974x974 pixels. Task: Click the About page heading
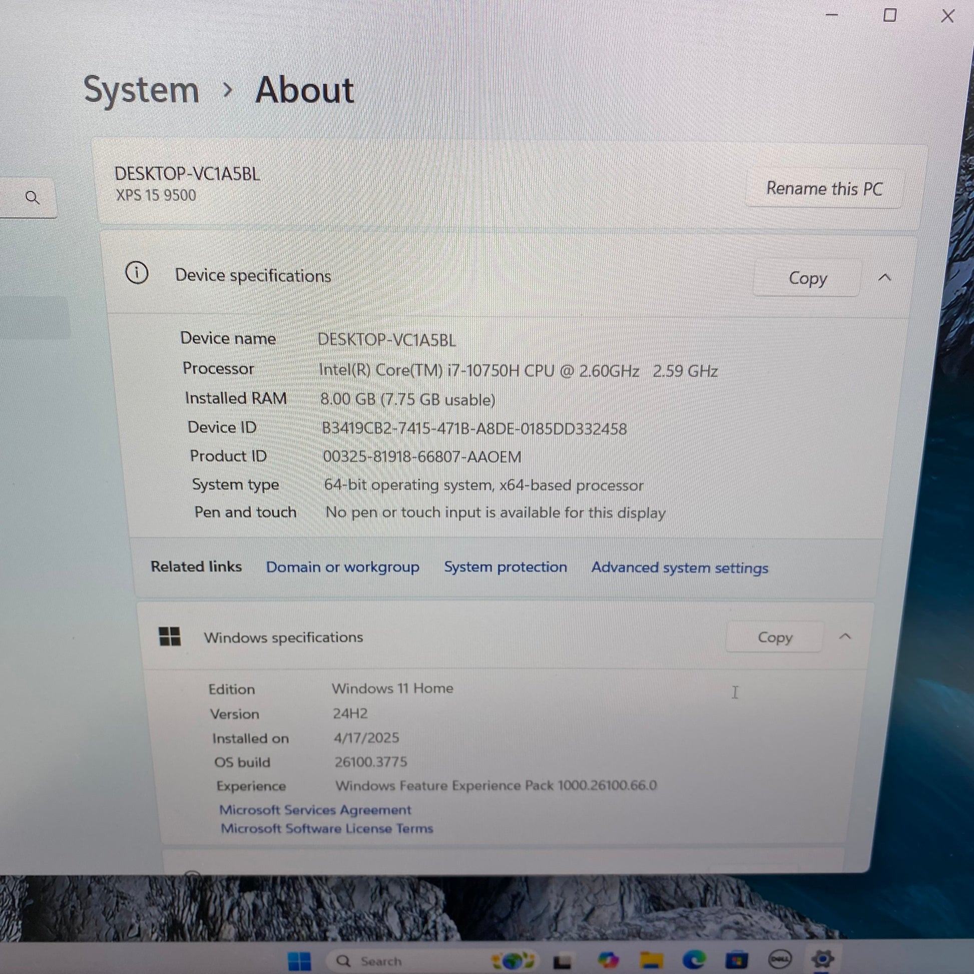[x=304, y=91]
